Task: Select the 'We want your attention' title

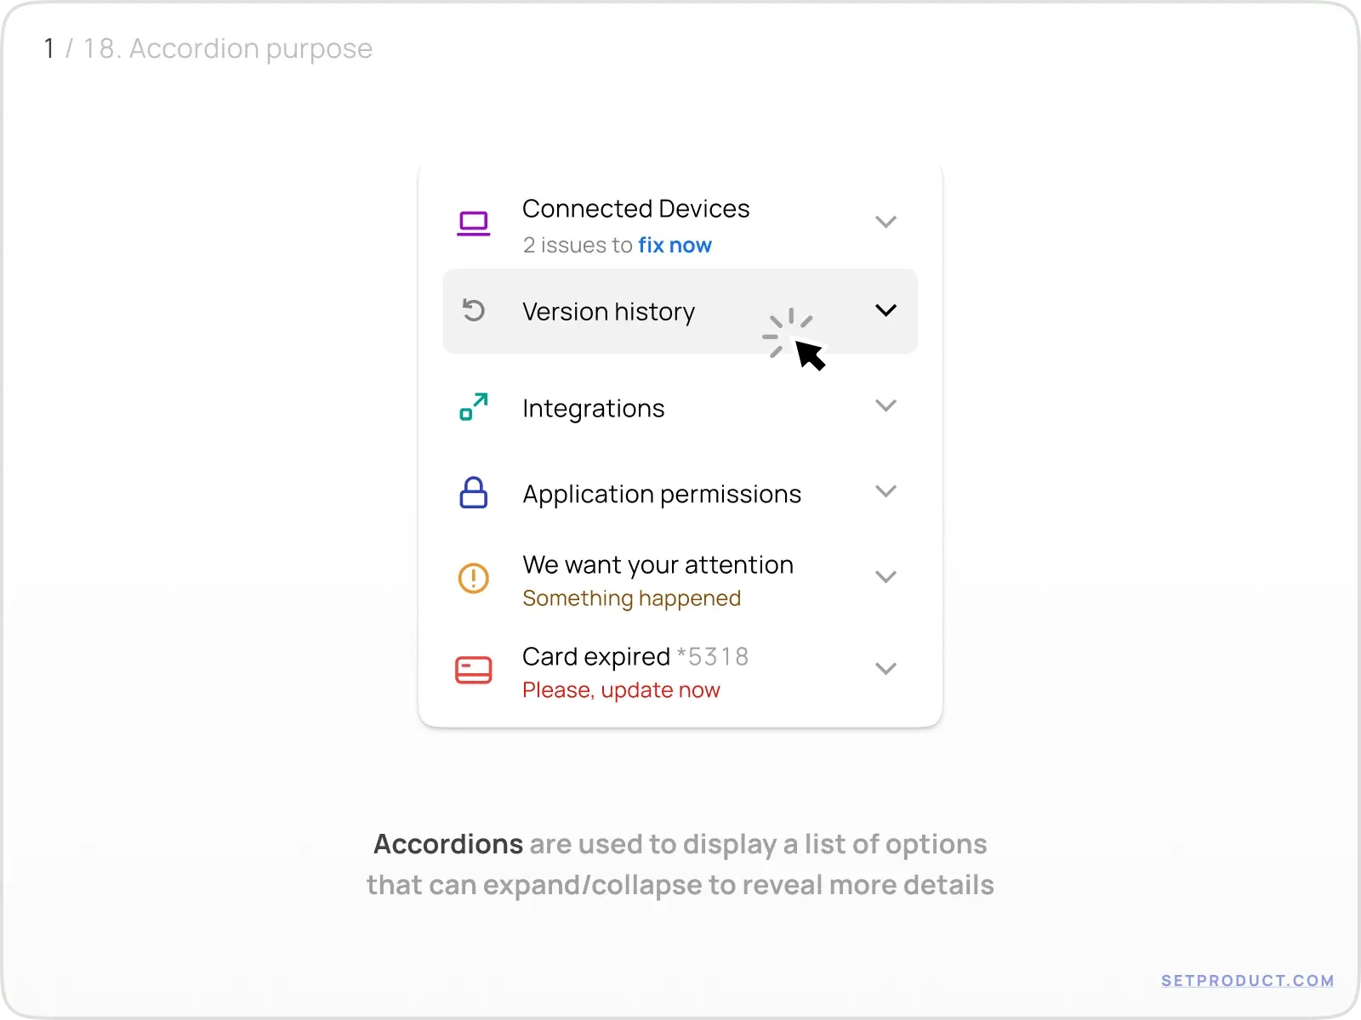Action: [658, 565]
